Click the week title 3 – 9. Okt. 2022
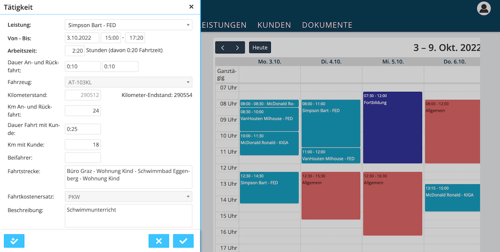The image size is (500, 252). coord(447,48)
